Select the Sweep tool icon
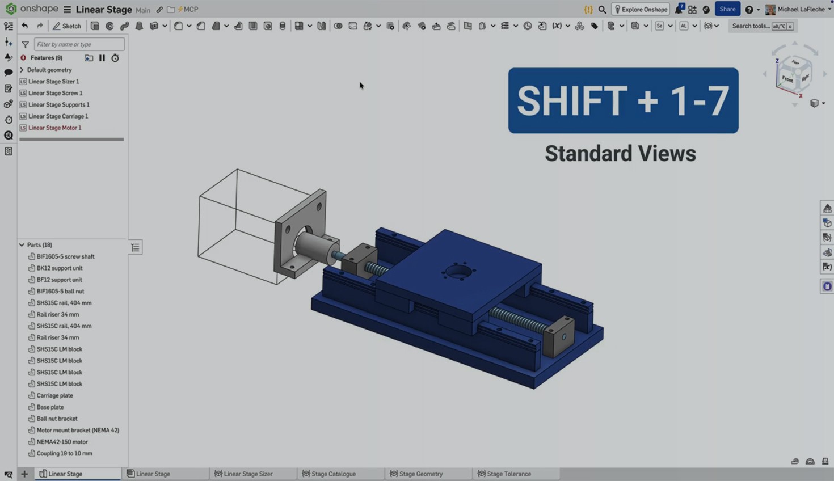This screenshot has width=834, height=481. [x=124, y=26]
